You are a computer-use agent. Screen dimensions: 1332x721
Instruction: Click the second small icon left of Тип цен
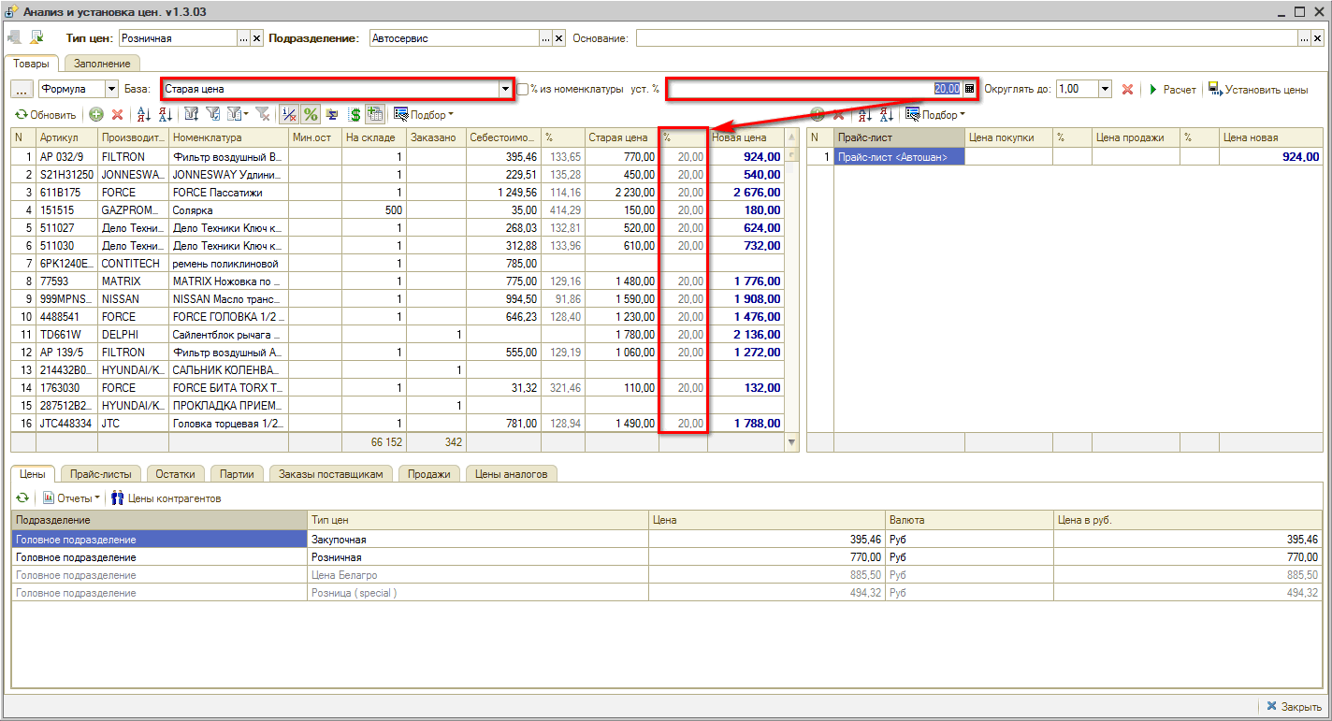(36, 37)
